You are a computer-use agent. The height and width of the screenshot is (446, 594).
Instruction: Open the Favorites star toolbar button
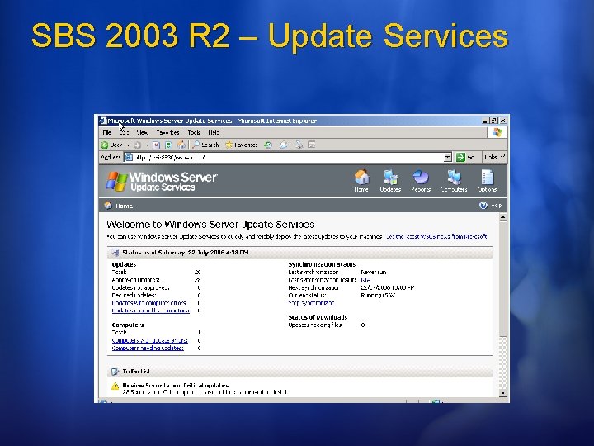click(241, 145)
